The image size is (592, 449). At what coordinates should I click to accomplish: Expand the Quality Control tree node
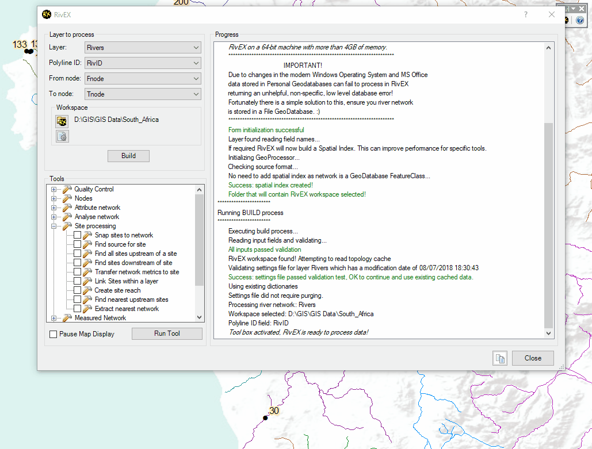[x=54, y=189]
